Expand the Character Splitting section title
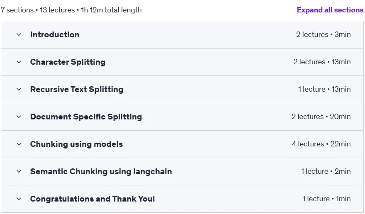The image size is (365, 214). point(68,62)
